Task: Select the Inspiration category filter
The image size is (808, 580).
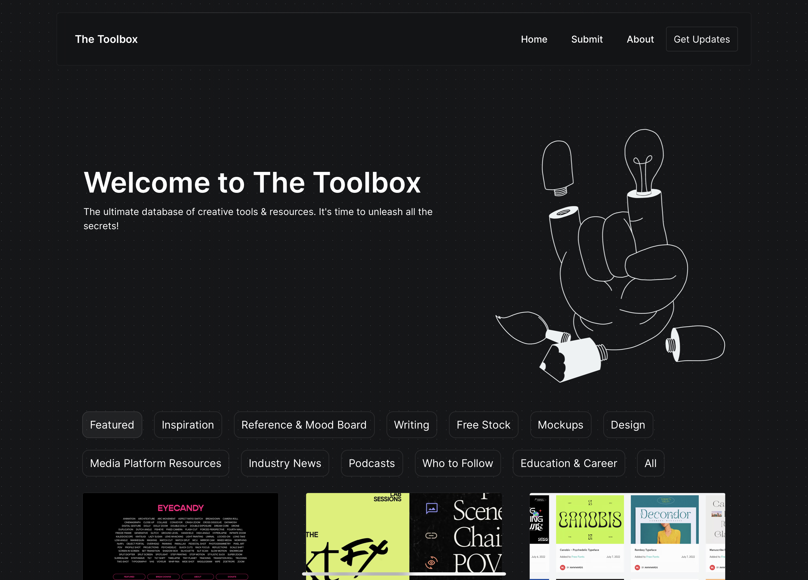Action: (188, 425)
